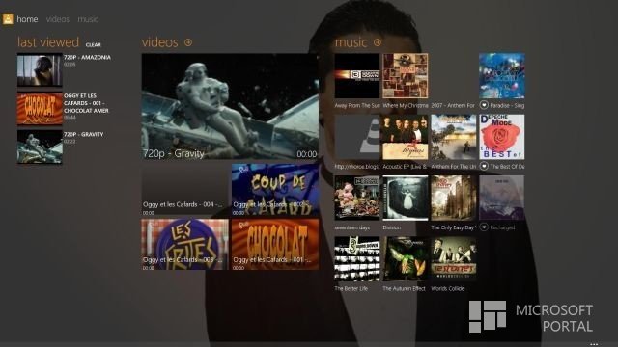Click the 2007 - Anthem For album label
Viewport: 618px width, 347px height.
pos(453,105)
